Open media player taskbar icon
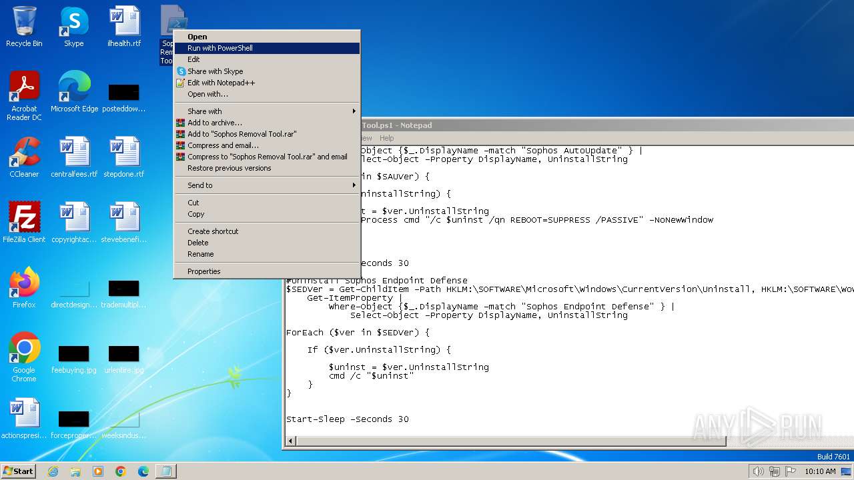 tap(98, 471)
